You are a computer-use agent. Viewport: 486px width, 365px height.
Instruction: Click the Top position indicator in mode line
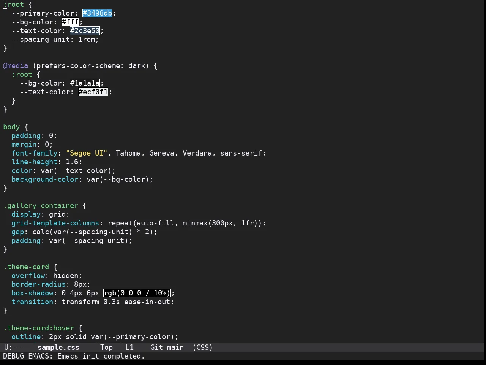pyautogui.click(x=107, y=348)
